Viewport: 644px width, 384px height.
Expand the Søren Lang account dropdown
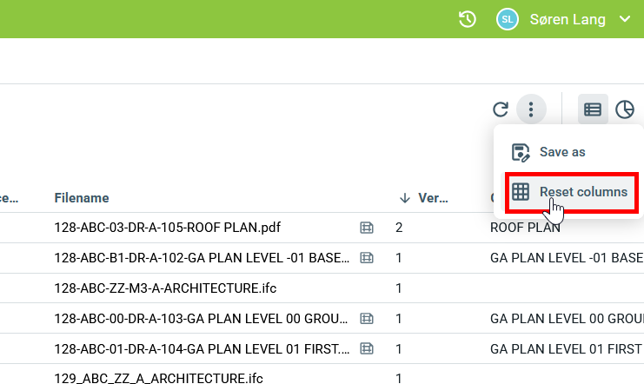click(x=624, y=19)
